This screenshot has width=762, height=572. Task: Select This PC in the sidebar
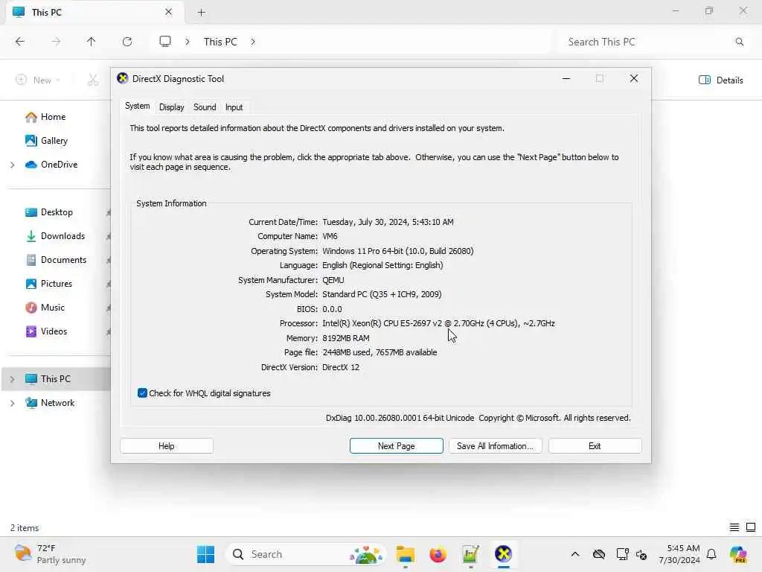click(x=57, y=379)
